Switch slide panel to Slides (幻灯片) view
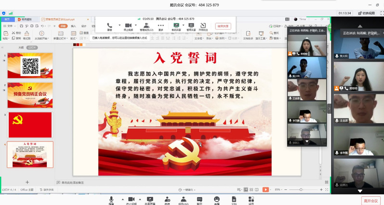Viewport: 384px width, 205px height. 32,47
